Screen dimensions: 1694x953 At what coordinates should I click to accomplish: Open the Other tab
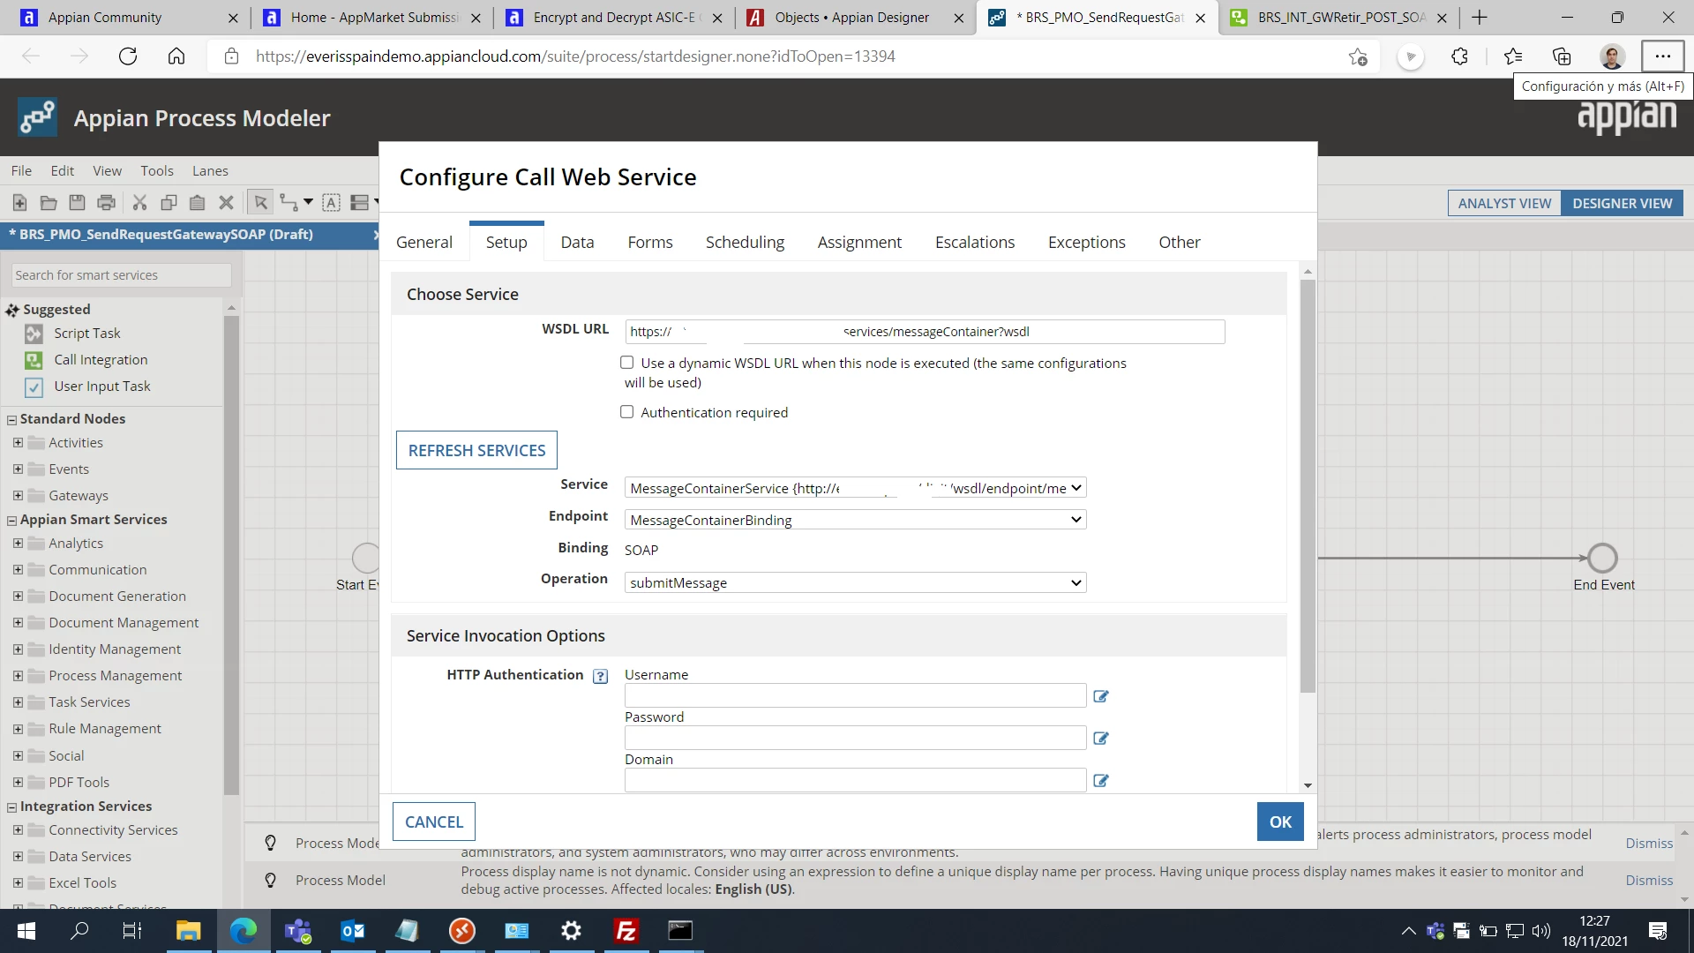point(1180,243)
